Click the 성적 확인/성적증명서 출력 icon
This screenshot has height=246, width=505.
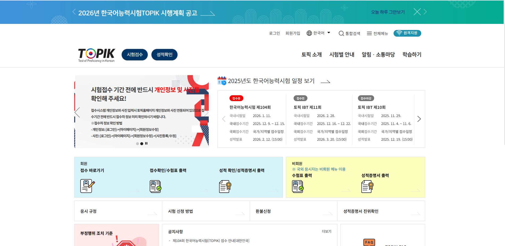coord(225,186)
